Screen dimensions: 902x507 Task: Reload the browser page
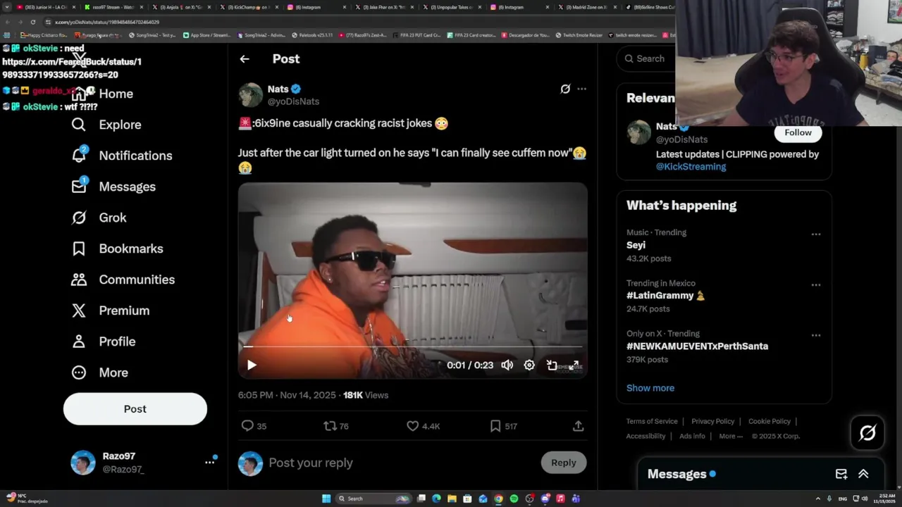(32, 22)
